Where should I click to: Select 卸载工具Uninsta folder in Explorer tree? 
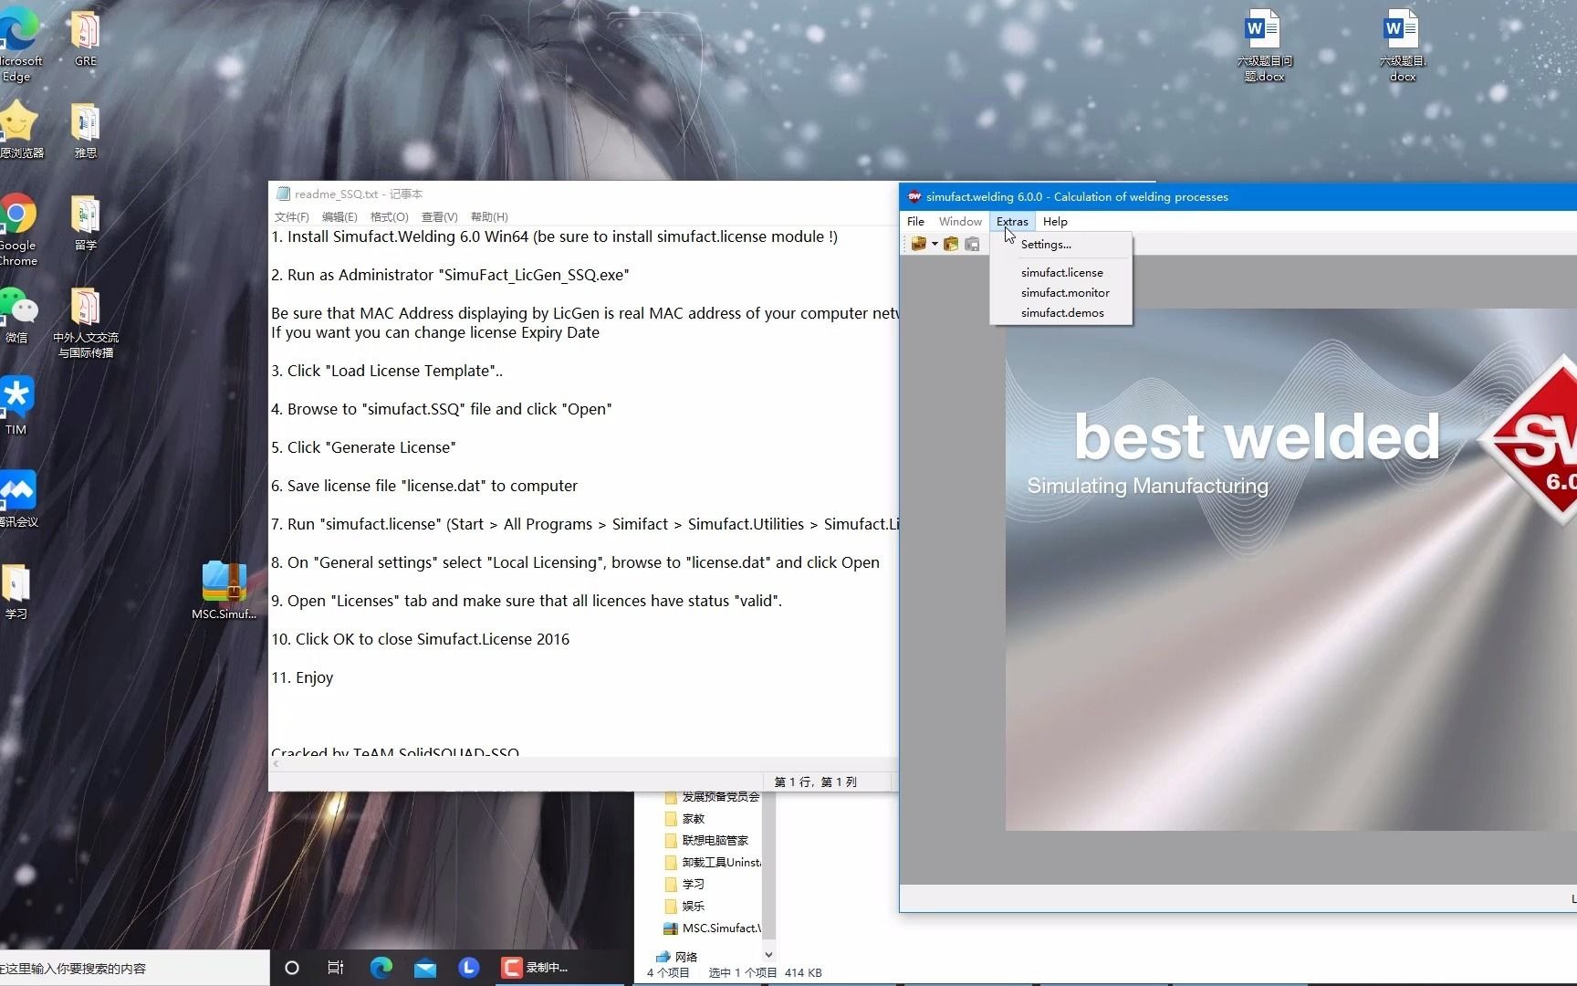click(x=712, y=862)
